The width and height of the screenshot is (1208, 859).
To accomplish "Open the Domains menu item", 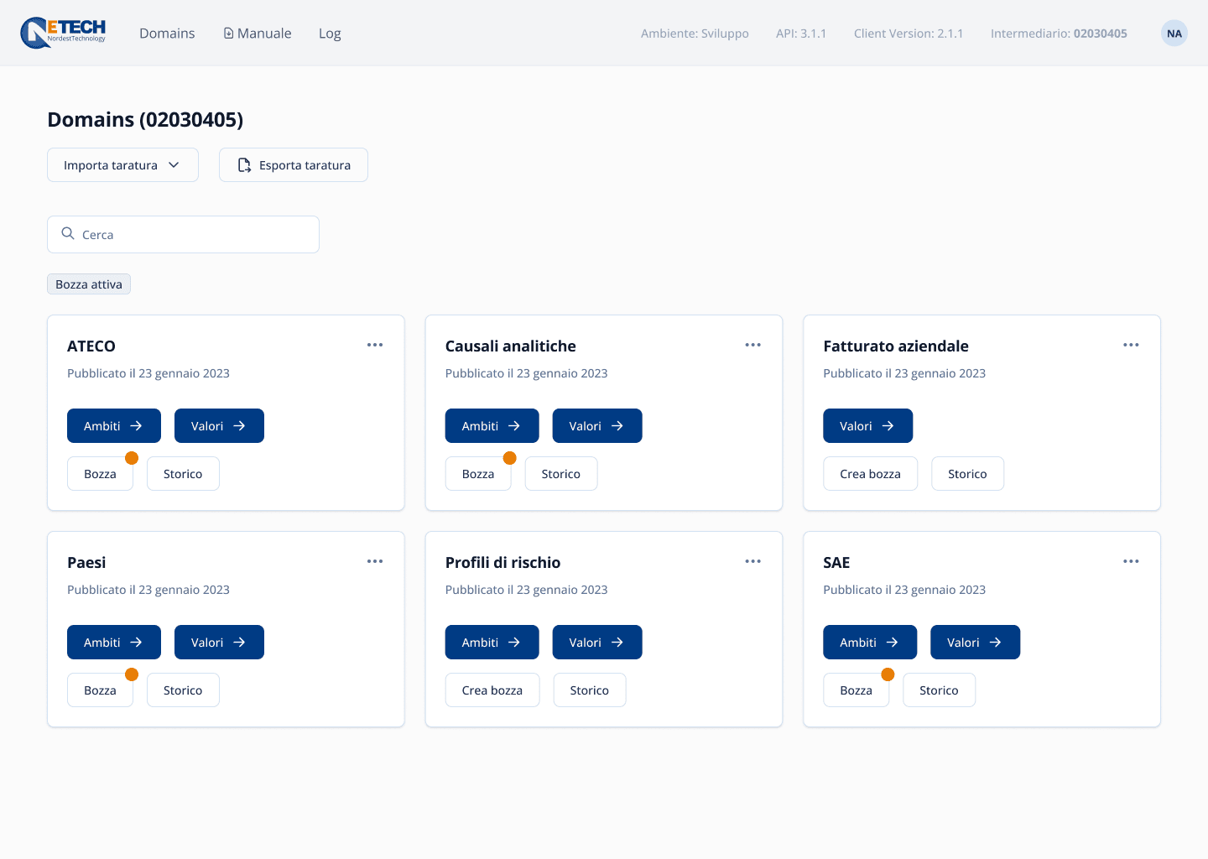I will click(x=167, y=34).
